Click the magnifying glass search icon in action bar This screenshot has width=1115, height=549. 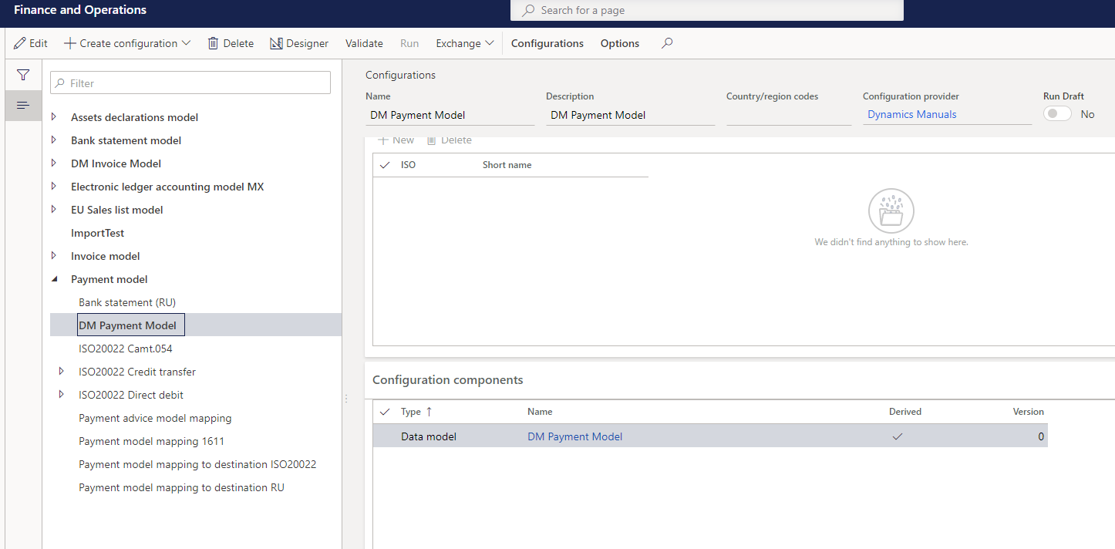click(x=666, y=43)
